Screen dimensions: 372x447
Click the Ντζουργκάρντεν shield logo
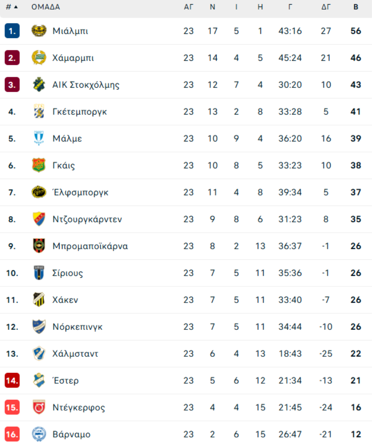click(39, 219)
